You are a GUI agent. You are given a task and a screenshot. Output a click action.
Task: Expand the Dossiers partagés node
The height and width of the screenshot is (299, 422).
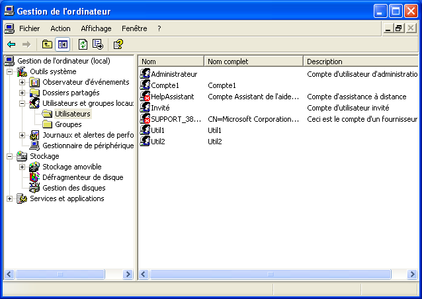pyautogui.click(x=22, y=93)
